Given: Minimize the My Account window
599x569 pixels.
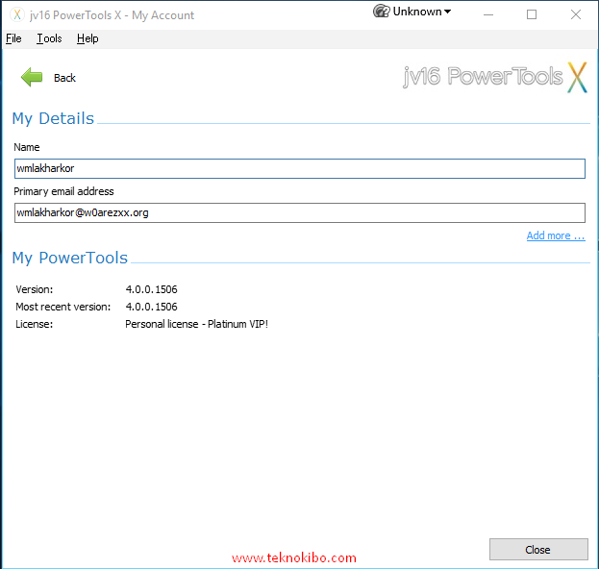Looking at the screenshot, I should (488, 14).
